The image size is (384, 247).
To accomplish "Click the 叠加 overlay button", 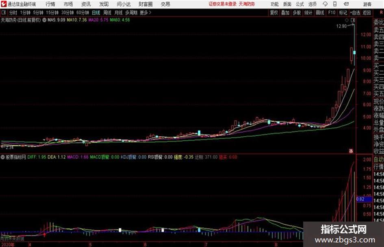I will [285, 13].
